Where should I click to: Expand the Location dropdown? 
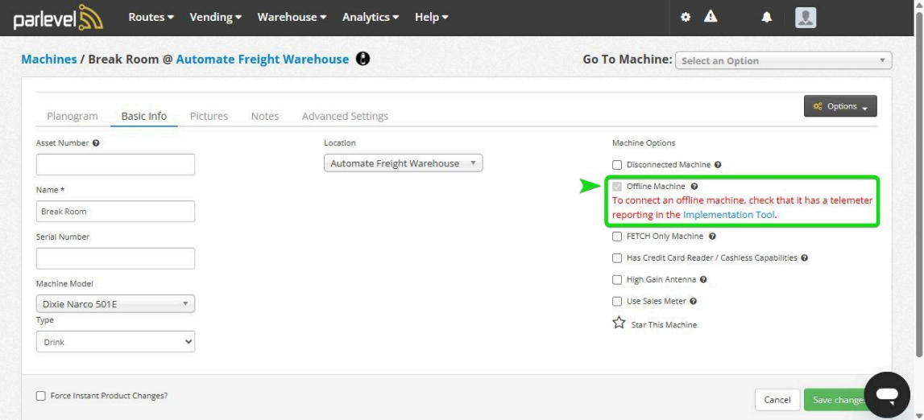pos(403,163)
